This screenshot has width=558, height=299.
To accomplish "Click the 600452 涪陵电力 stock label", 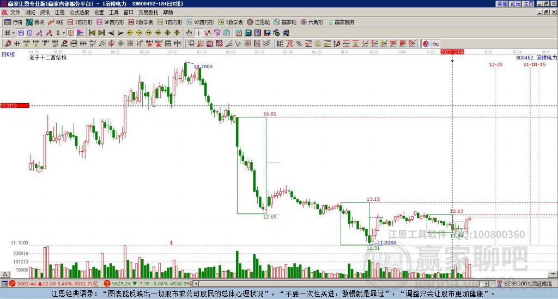I will (537, 57).
